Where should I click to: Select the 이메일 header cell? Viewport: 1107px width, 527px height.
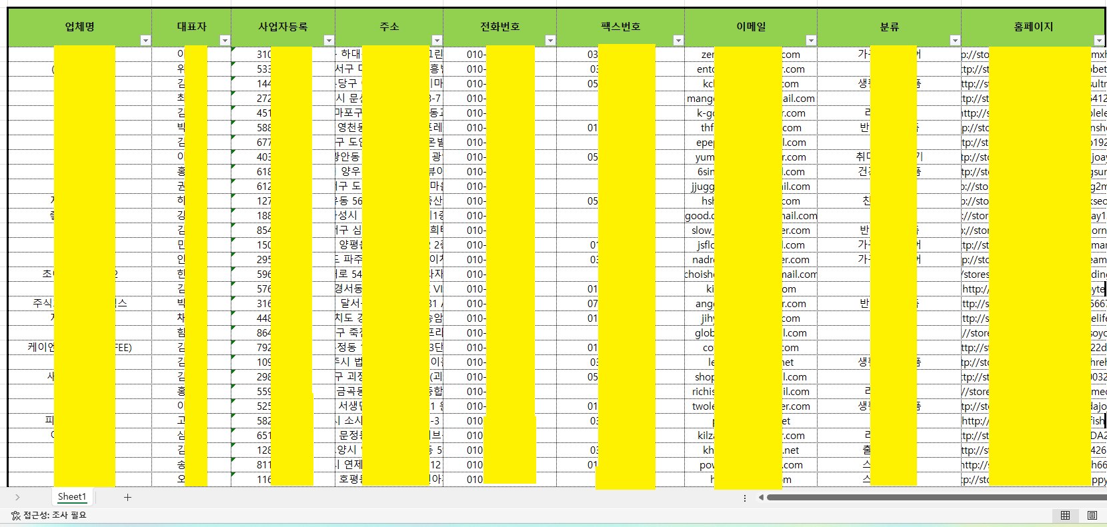tap(751, 27)
